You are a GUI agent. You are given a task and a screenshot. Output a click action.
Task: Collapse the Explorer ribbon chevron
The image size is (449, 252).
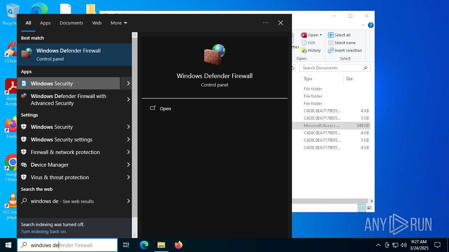(363, 25)
